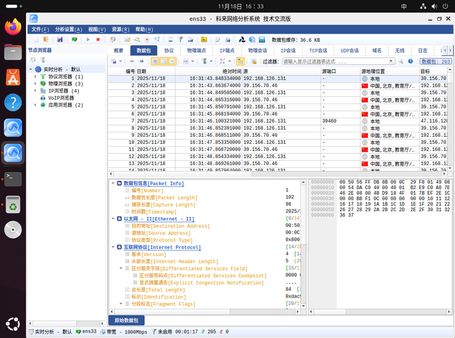This screenshot has height=338, width=455.
Task: Collapse the 以太网 Ethernet II section
Action: 113,219
